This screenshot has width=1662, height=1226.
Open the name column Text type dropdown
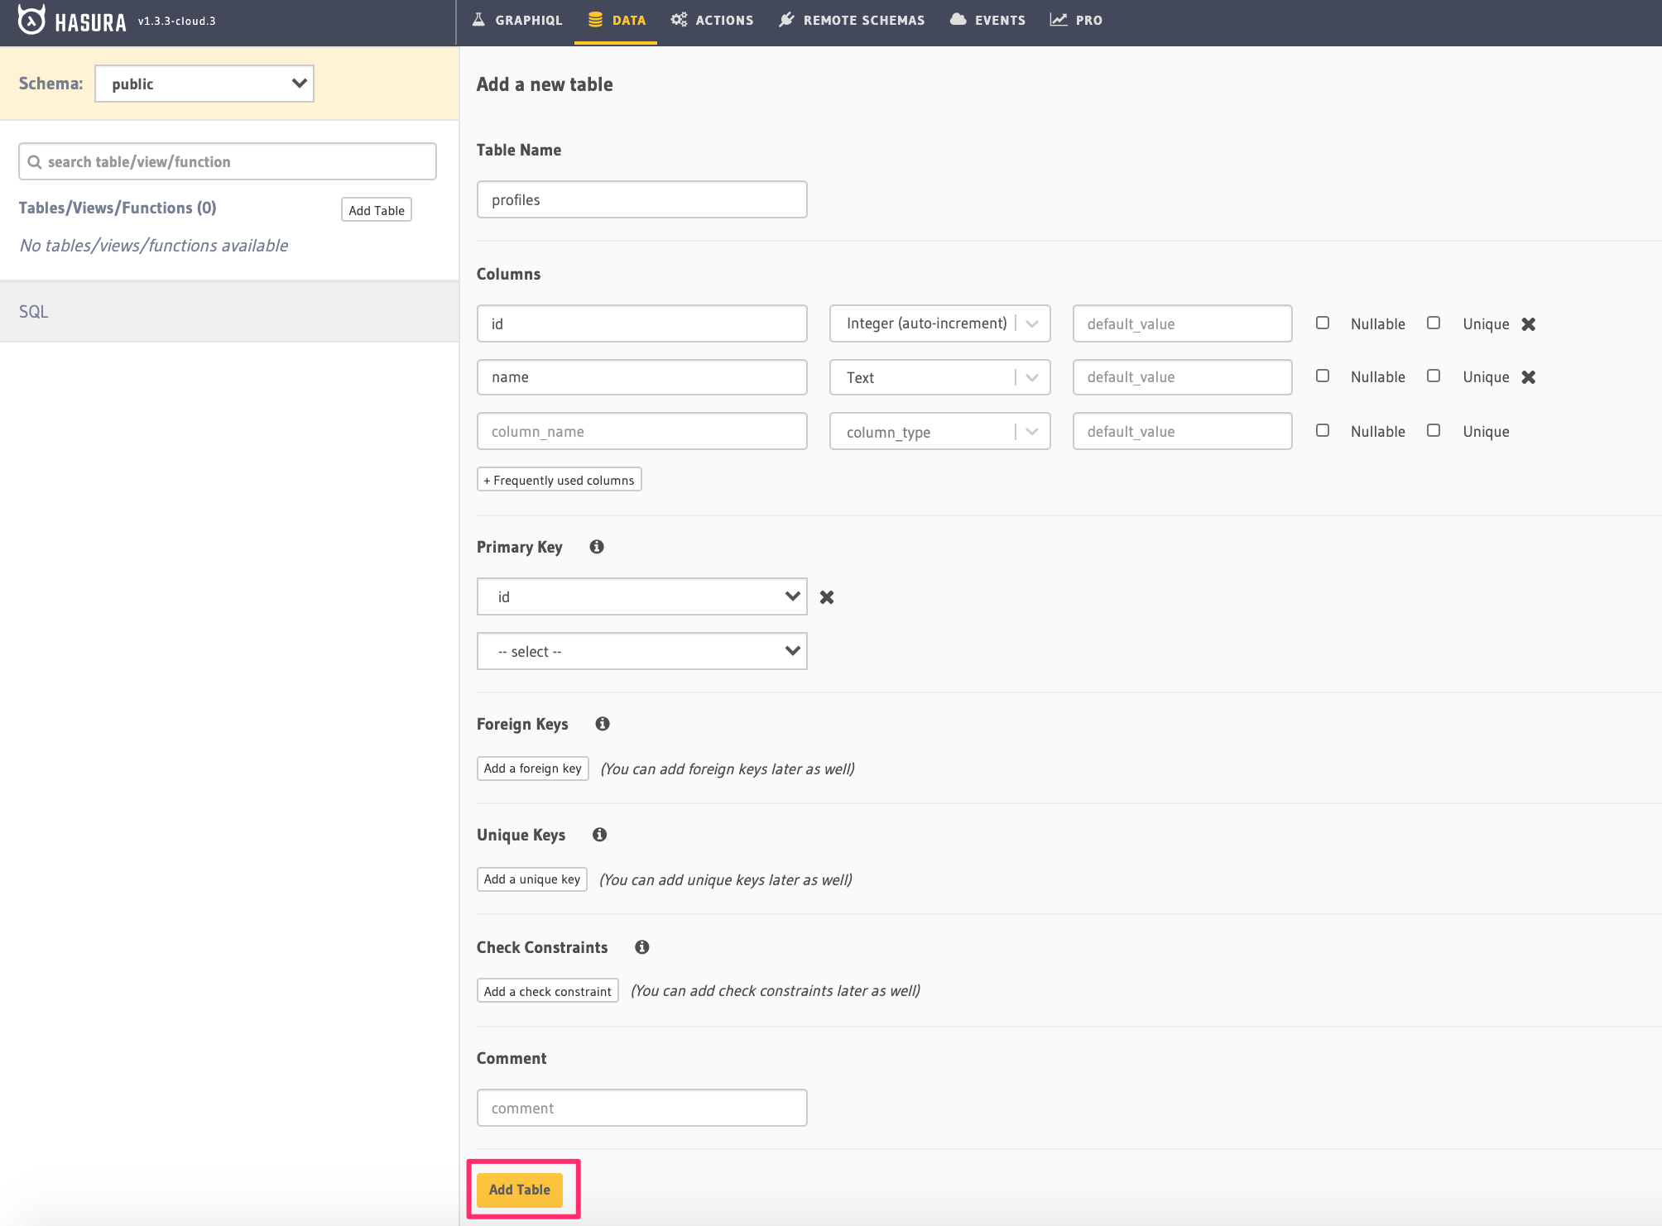[939, 377]
